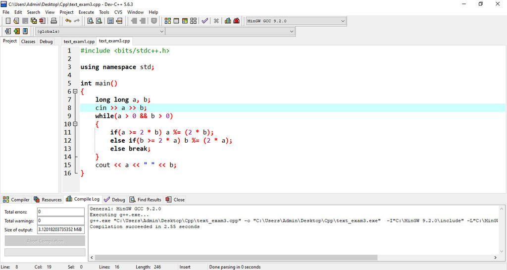The height and width of the screenshot is (270, 507).
Task: Click Close to hide the bottom panel
Action: 175,200
